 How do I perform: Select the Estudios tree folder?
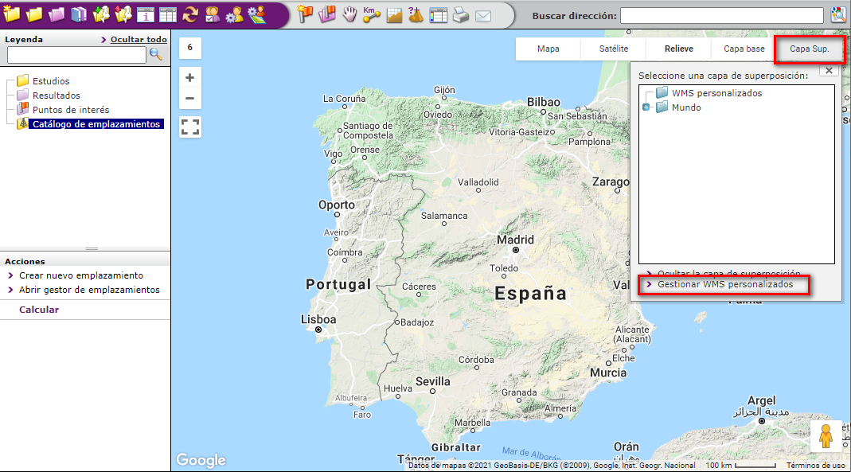pos(51,81)
